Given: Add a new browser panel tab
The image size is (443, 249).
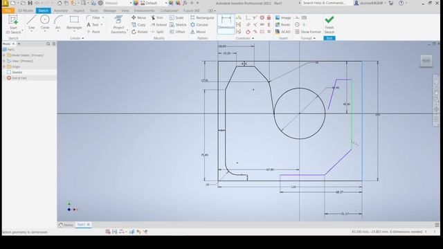Looking at the screenshot, I should click(x=19, y=44).
